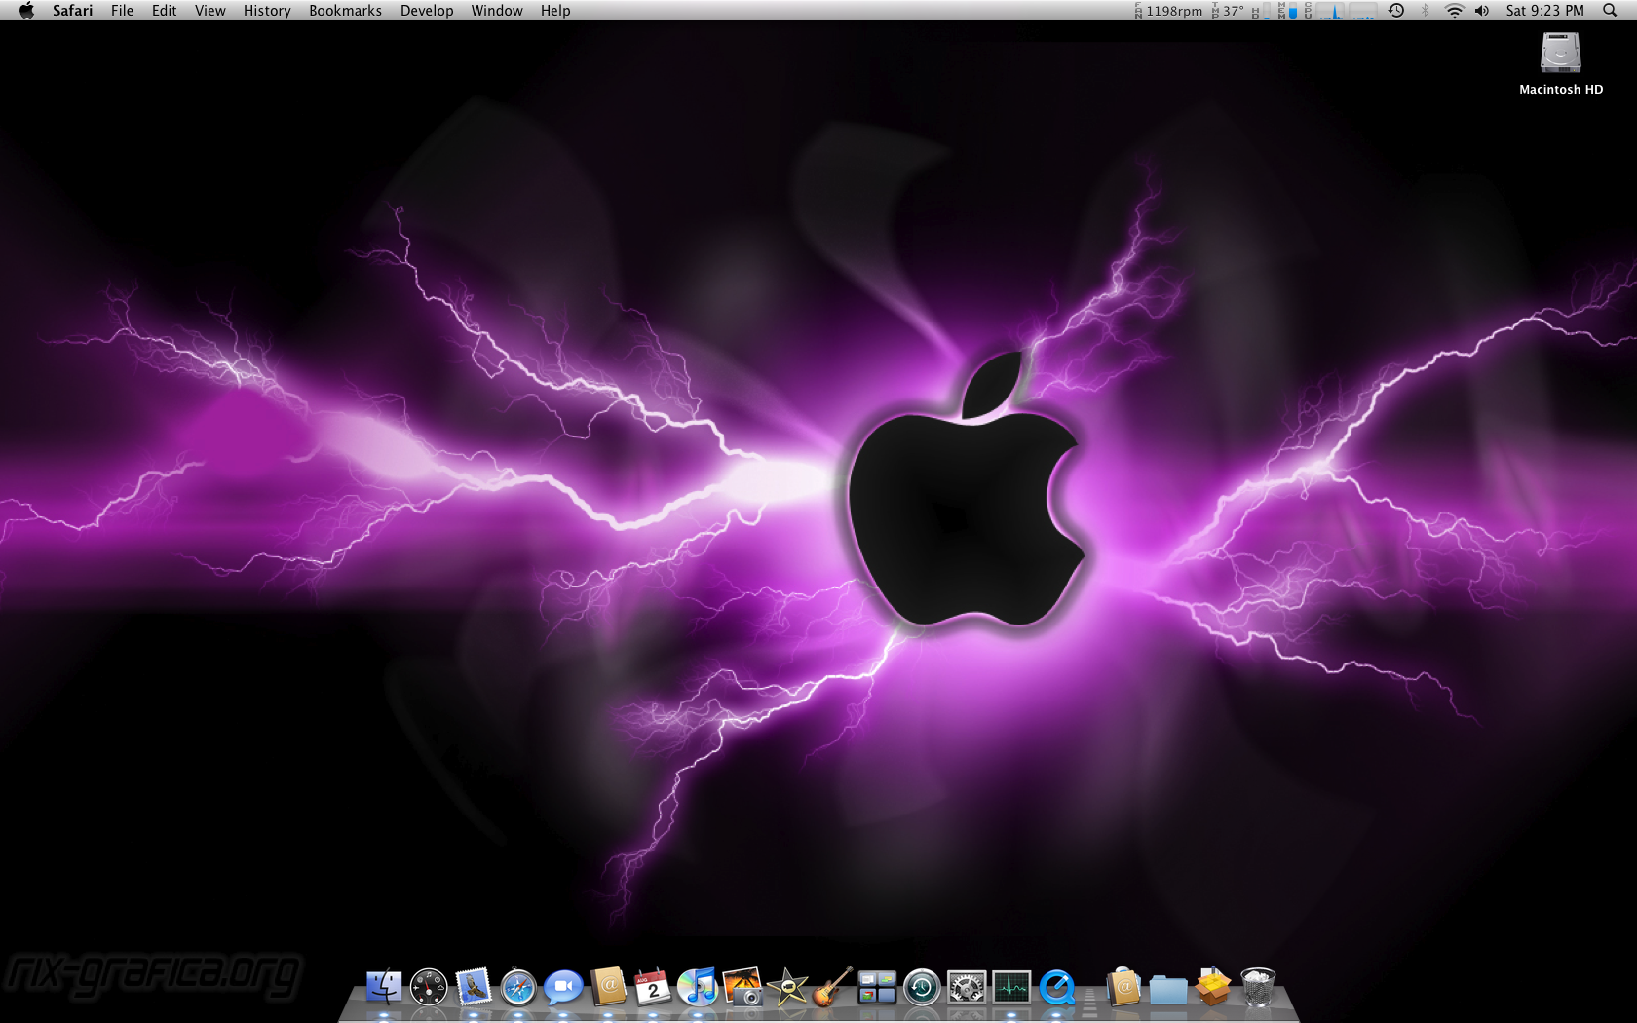Launch iPhoto from the Dock
Screen dimensions: 1637x1023
tap(742, 987)
